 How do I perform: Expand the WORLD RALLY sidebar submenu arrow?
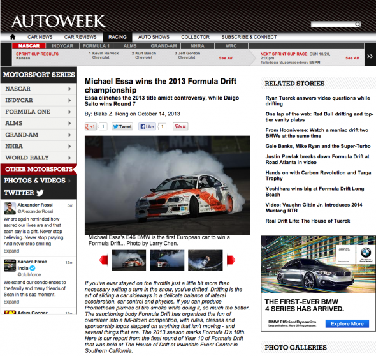coord(69,158)
